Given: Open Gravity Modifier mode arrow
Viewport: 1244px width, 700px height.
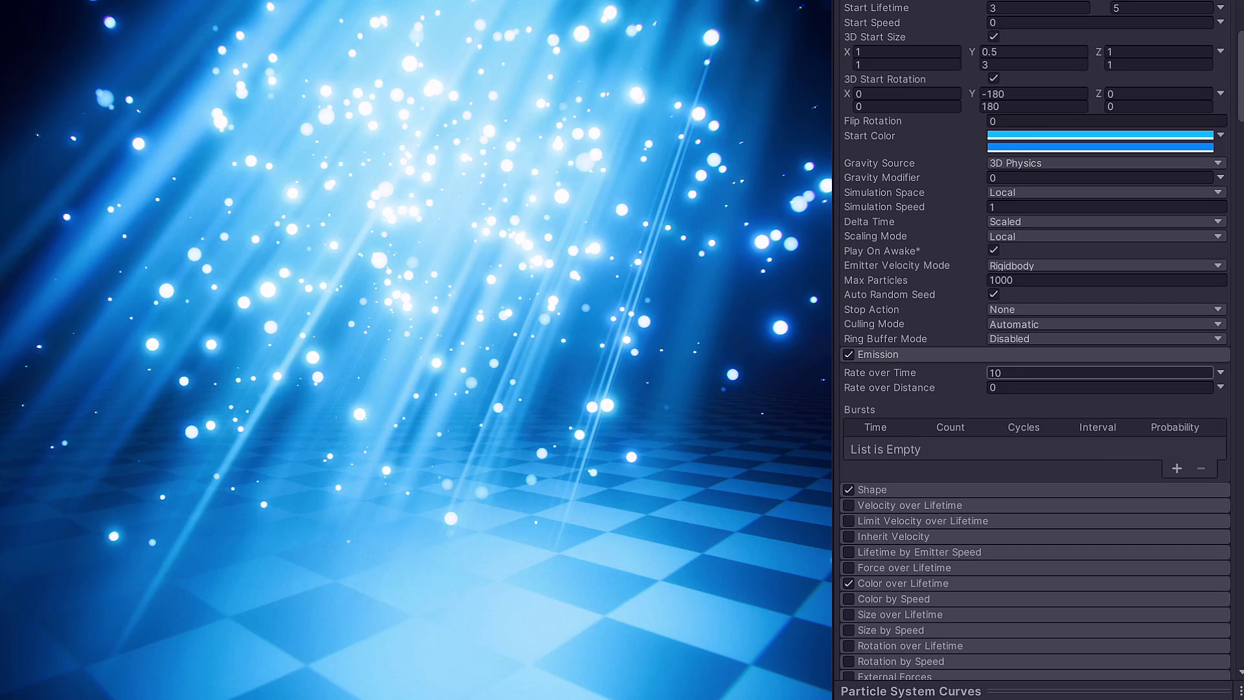Looking at the screenshot, I should click(1221, 178).
